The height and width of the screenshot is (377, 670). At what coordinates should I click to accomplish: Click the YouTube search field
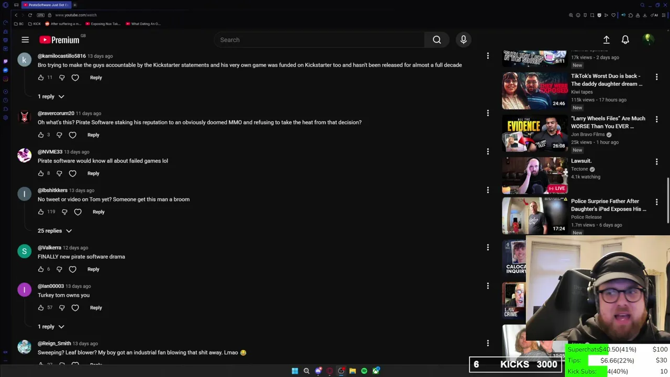[319, 40]
